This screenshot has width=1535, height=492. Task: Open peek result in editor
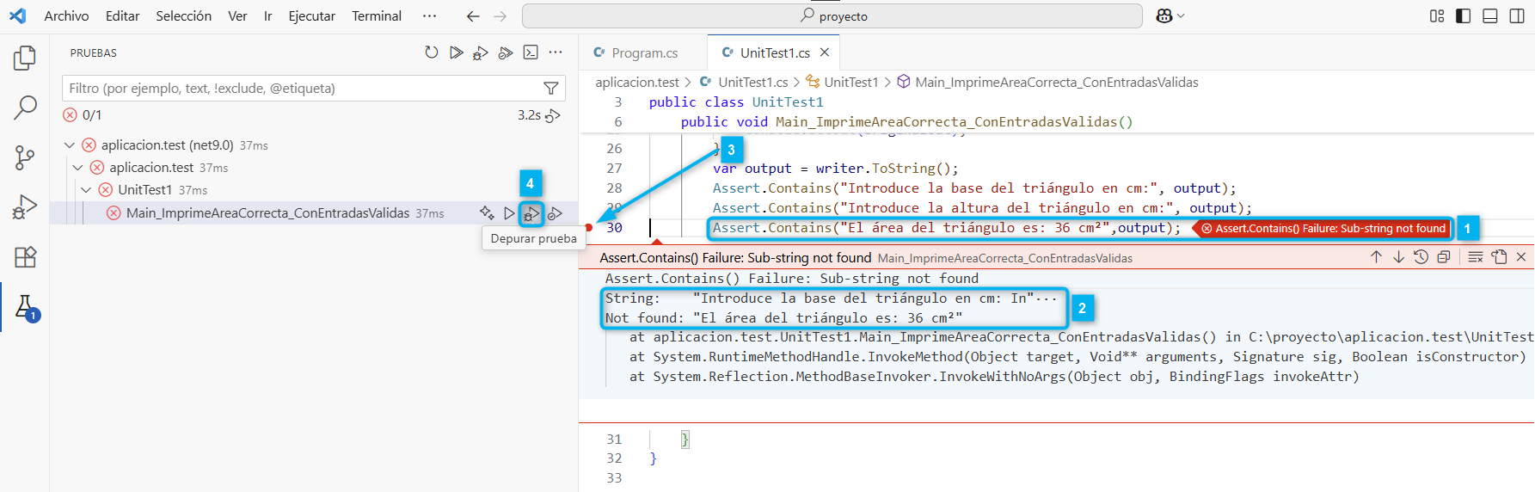pyautogui.click(x=1499, y=257)
